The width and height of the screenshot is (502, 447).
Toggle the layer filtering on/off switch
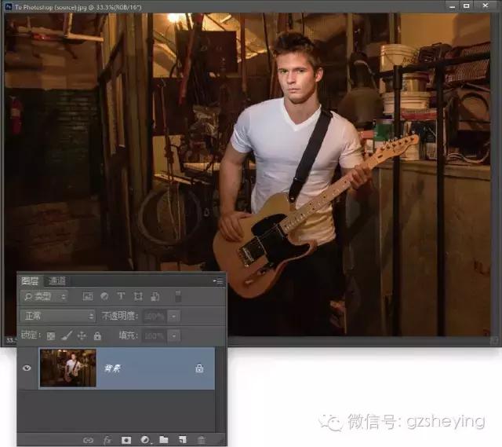pos(178,296)
